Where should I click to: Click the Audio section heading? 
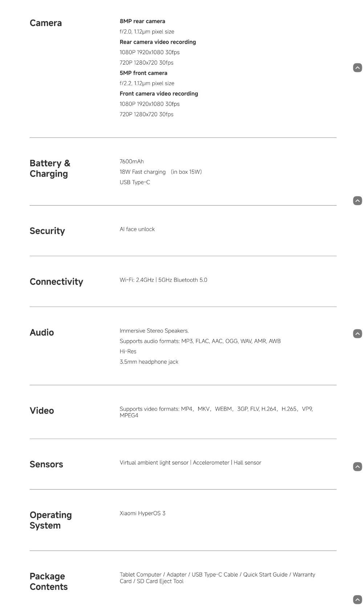(x=42, y=333)
